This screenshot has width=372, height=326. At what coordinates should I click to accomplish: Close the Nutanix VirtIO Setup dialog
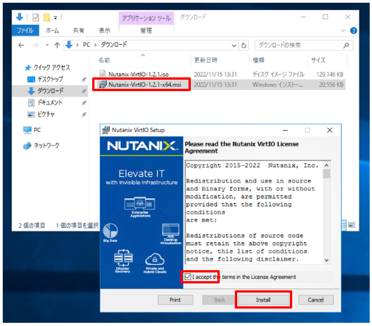point(329,130)
